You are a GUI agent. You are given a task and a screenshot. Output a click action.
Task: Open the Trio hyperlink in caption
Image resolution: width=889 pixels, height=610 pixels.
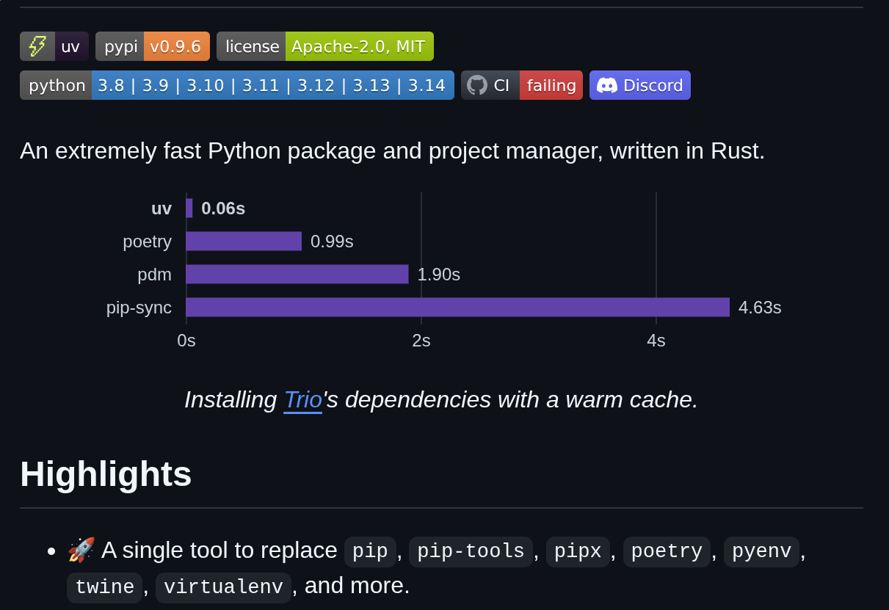302,400
